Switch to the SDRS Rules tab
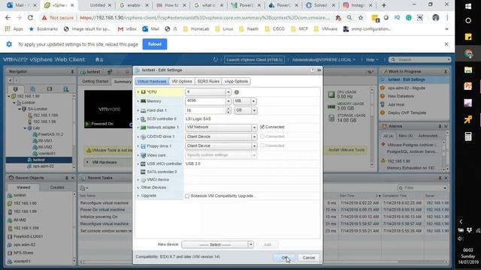This screenshot has height=270, width=481. (208, 82)
